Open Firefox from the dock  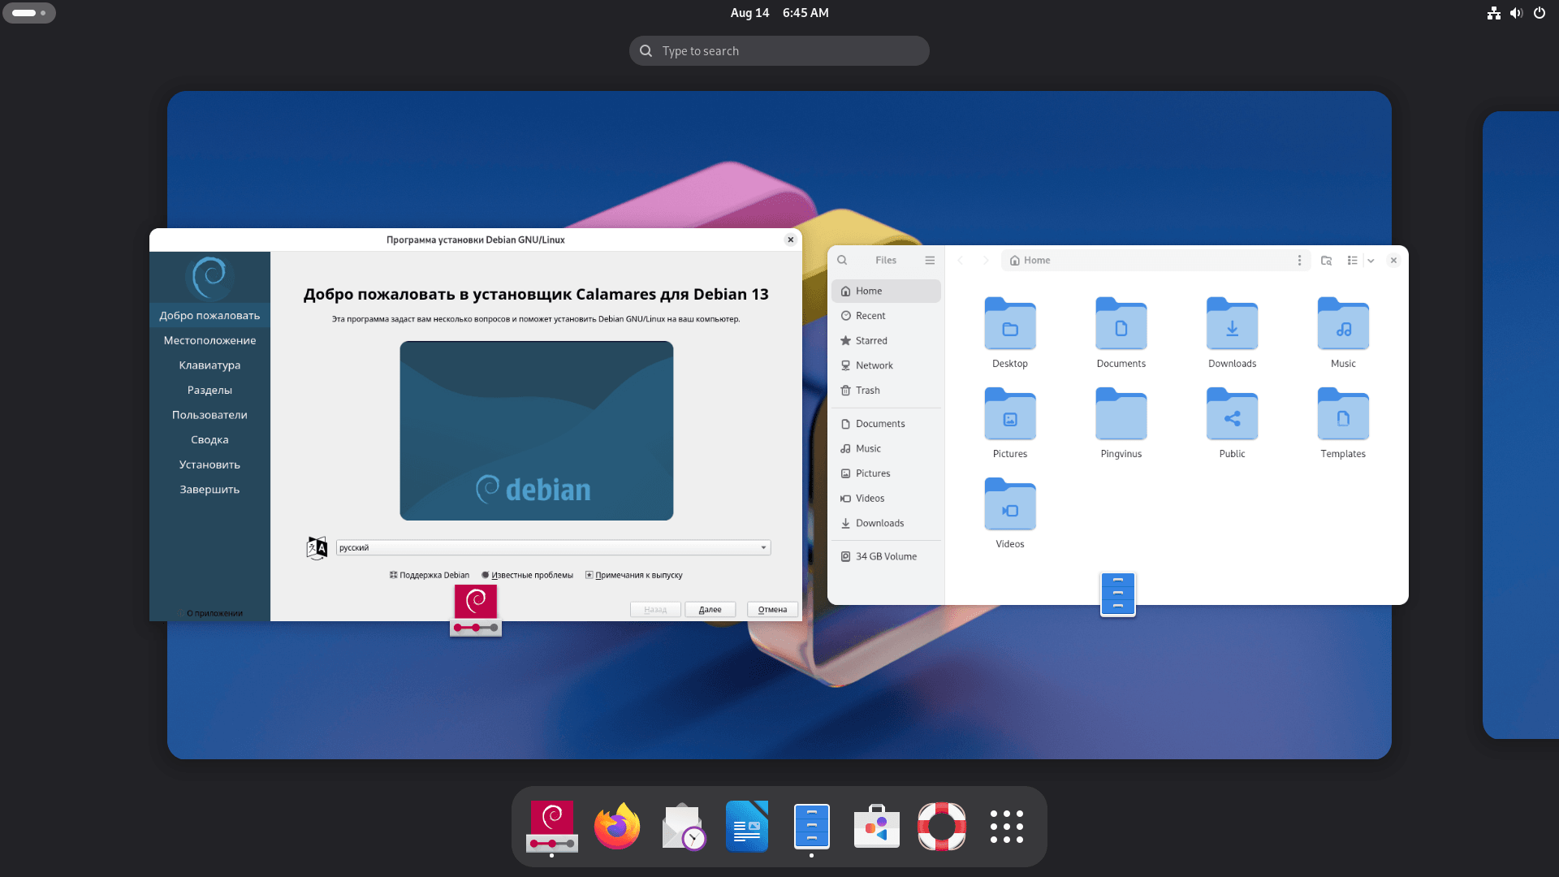616,827
